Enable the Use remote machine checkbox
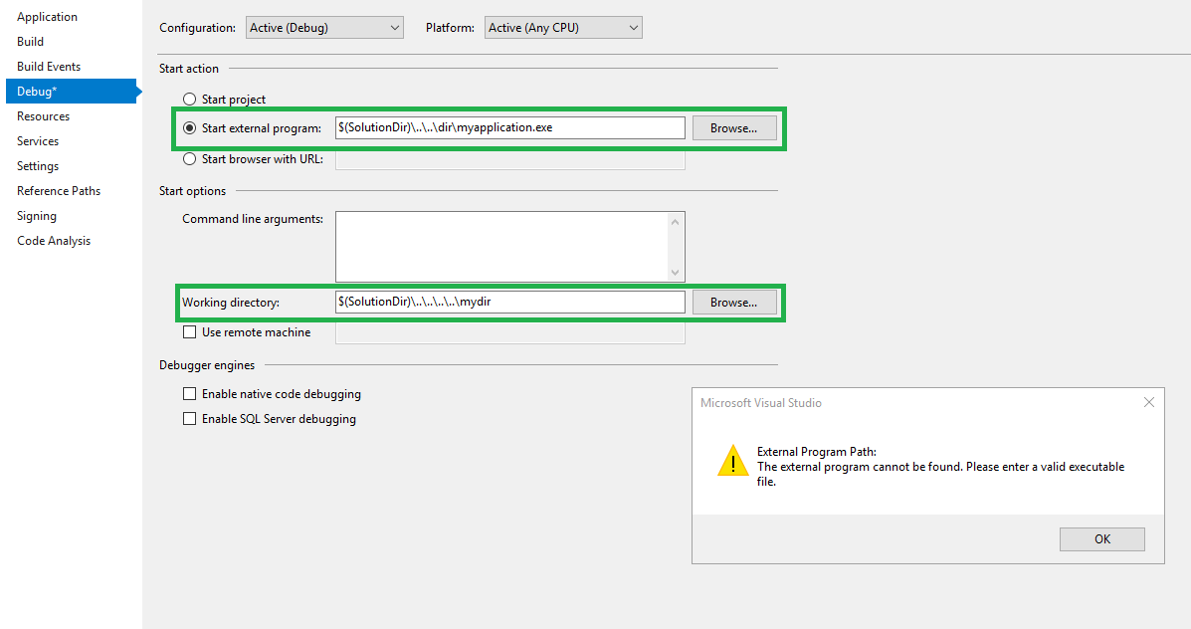Image resolution: width=1191 pixels, height=629 pixels. (x=189, y=332)
